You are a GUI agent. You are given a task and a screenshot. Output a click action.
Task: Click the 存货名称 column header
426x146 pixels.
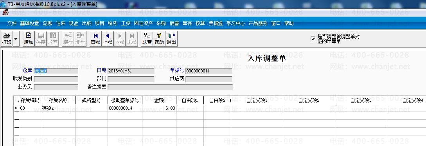pos(58,100)
